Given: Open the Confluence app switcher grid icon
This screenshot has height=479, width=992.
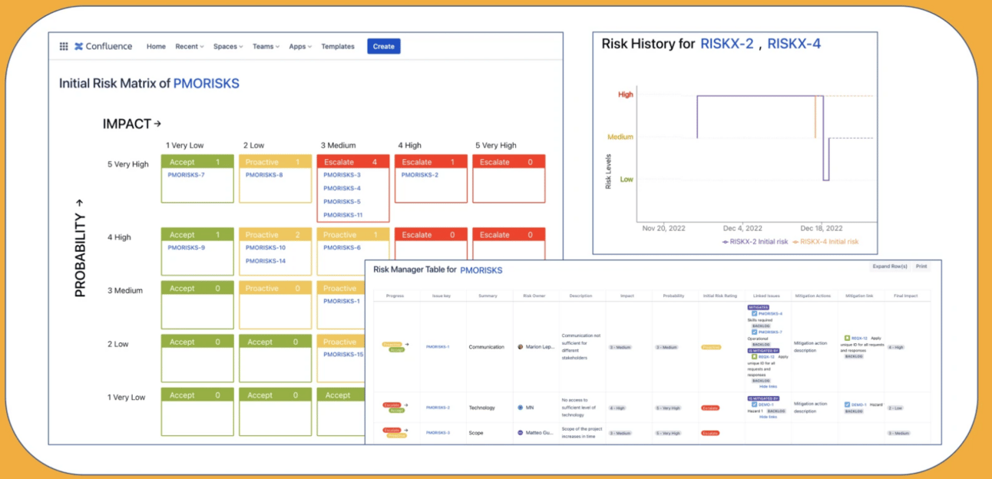Looking at the screenshot, I should tap(64, 46).
